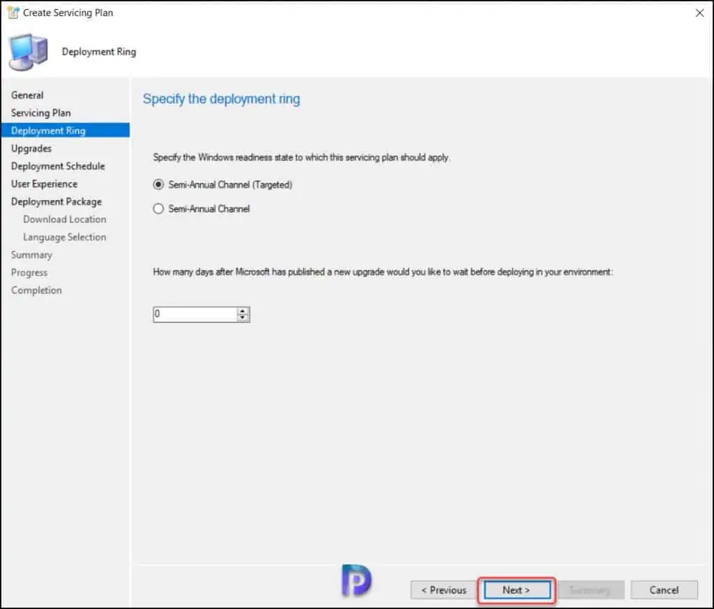
Task: Open the Deployment Schedule step
Action: 58,166
